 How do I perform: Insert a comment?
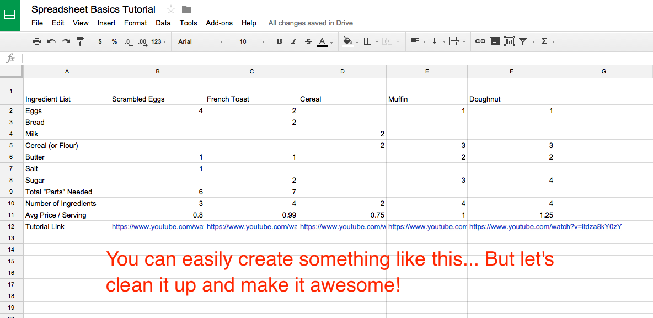click(495, 41)
